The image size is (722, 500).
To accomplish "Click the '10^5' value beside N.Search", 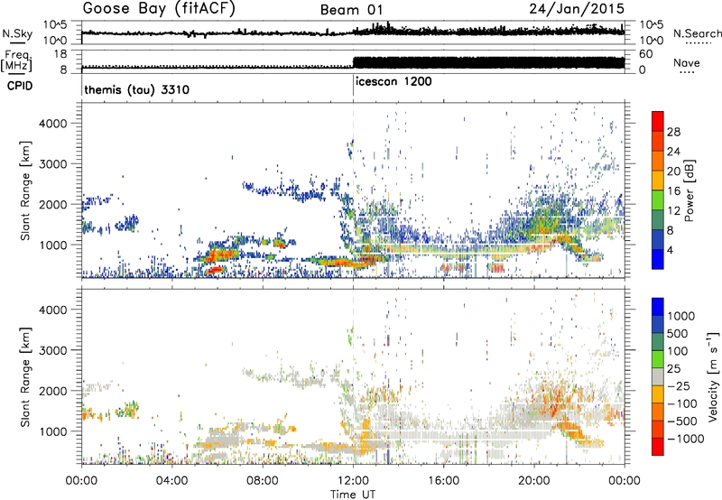I will pyautogui.click(x=652, y=25).
